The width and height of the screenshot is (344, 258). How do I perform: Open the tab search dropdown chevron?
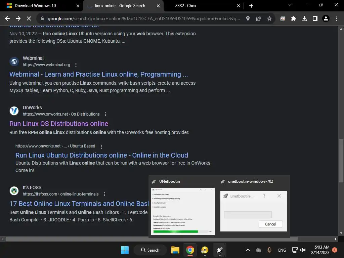[x=290, y=5]
